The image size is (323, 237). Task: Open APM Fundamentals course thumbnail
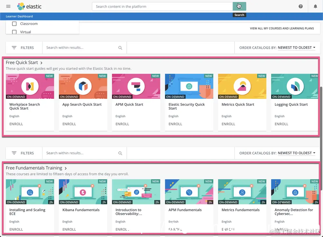point(189,191)
